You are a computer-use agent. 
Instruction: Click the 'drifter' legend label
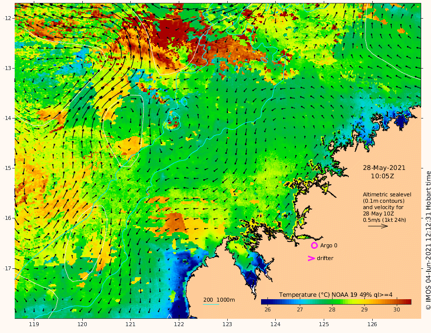325,258
